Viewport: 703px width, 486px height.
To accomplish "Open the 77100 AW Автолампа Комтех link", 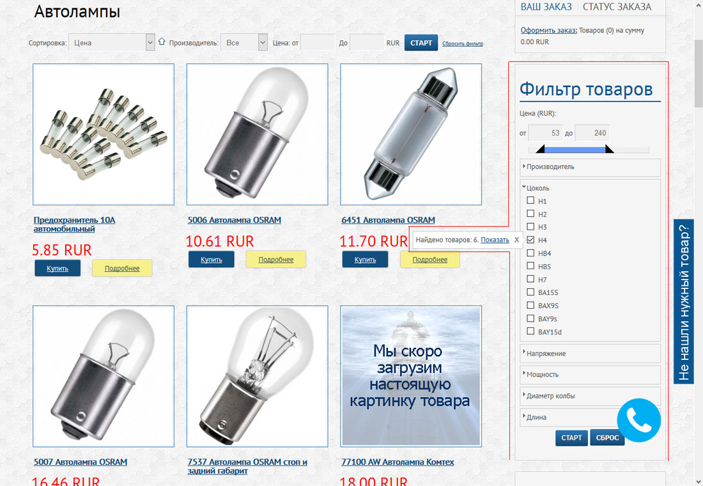I will point(398,462).
